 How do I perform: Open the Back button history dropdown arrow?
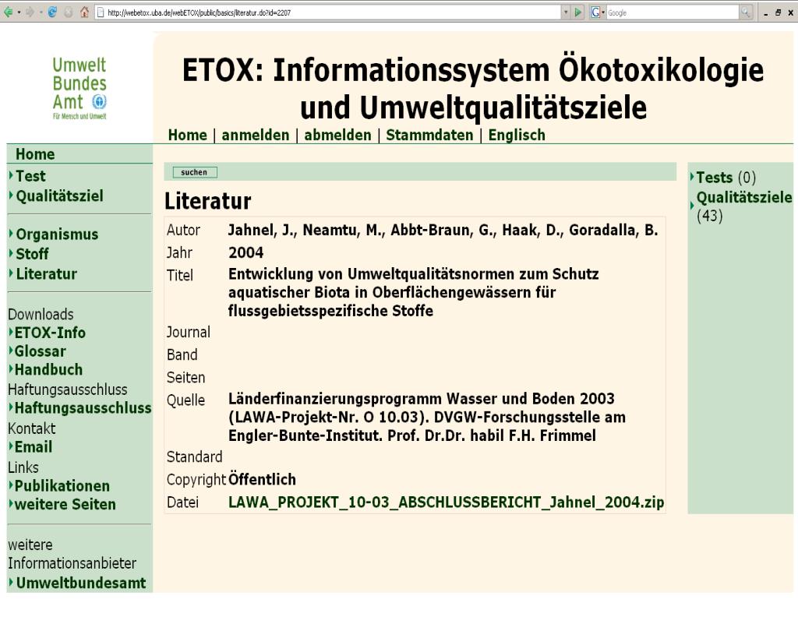coord(19,12)
